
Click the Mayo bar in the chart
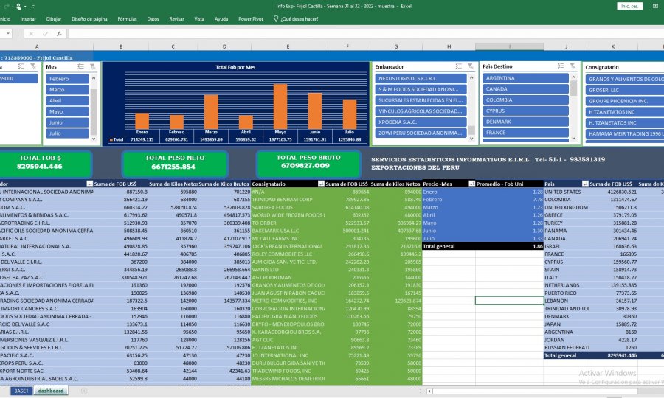click(280, 107)
